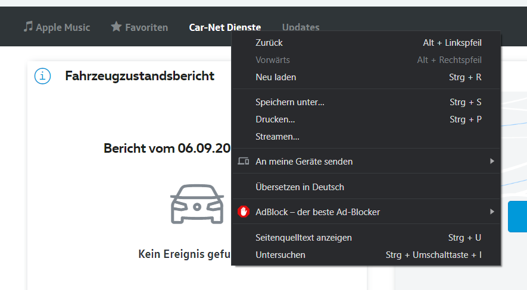527x290 pixels.
Task: Select 'Zurück' from the context menu
Action: coord(269,43)
